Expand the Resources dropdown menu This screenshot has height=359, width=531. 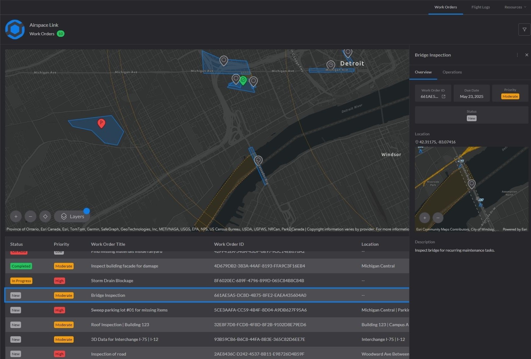click(515, 7)
